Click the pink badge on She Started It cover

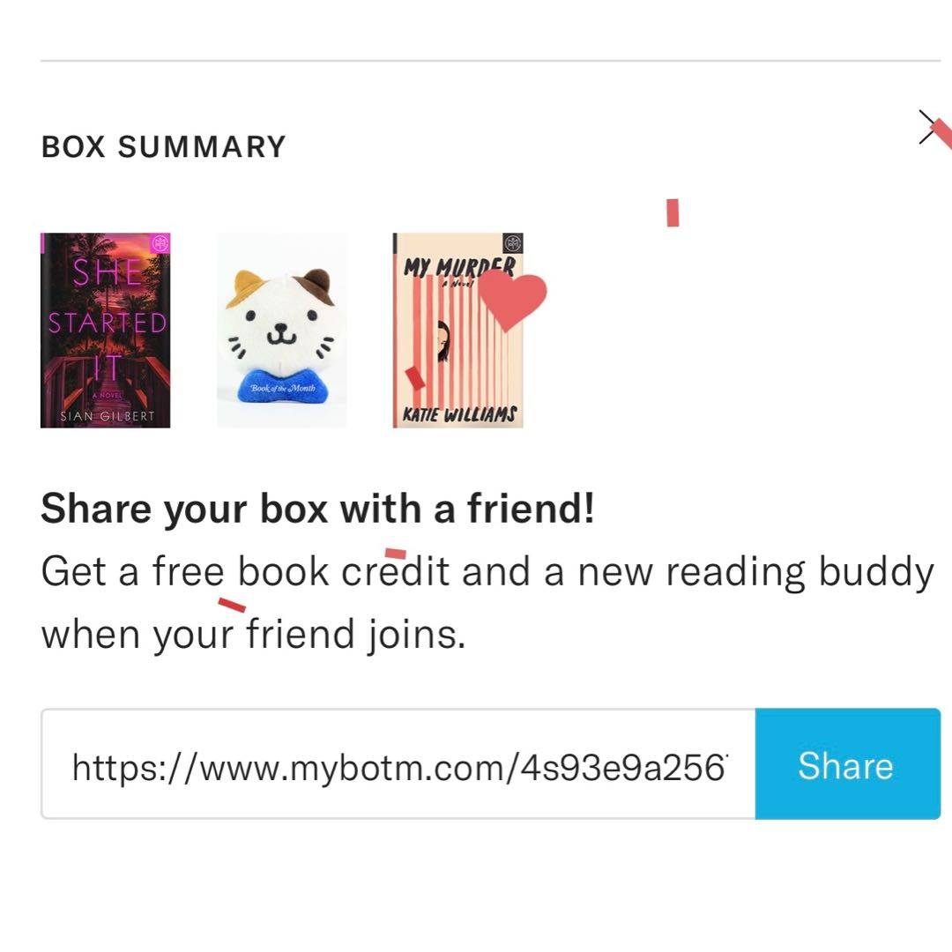(160, 243)
